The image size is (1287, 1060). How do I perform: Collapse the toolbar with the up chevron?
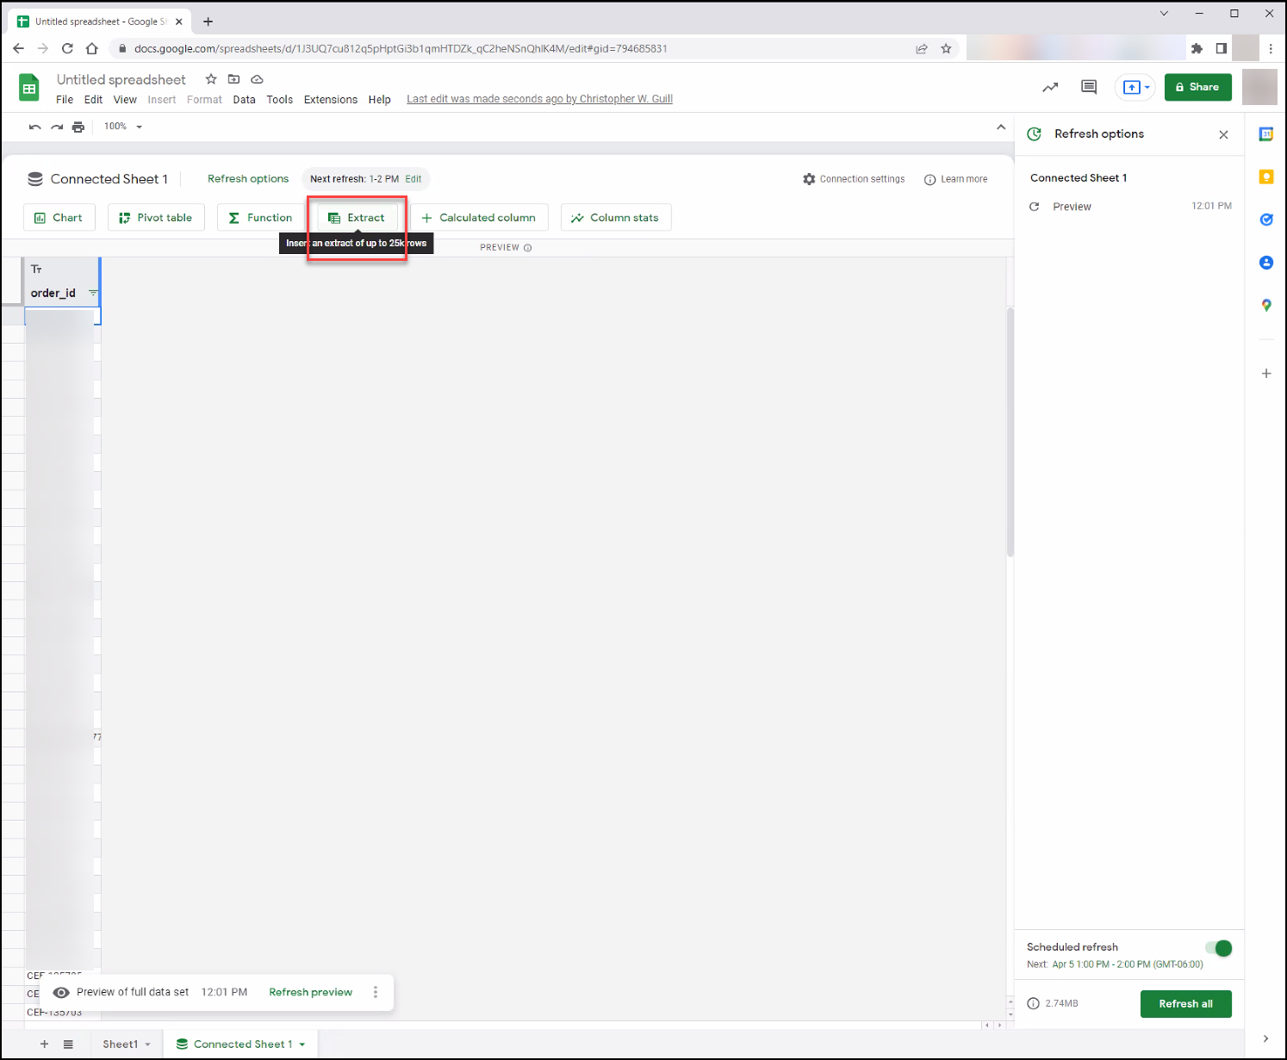pyautogui.click(x=1001, y=127)
